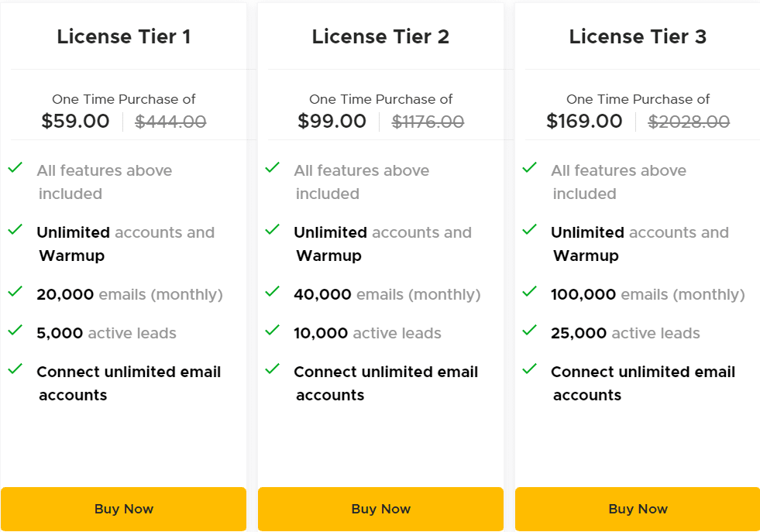Image resolution: width=760 pixels, height=532 pixels.
Task: Click the checkmark beside Unlimited accounts in Tier 1
Action: 15,232
